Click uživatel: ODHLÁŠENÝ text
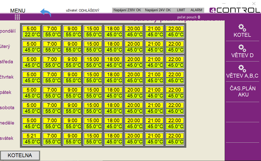Screen dimensions: 261x161 [x=83, y=10]
